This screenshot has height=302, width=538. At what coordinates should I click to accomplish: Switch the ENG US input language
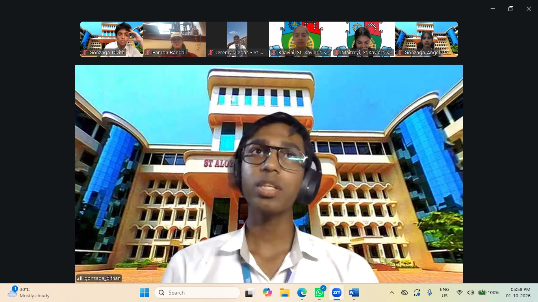[x=445, y=293]
